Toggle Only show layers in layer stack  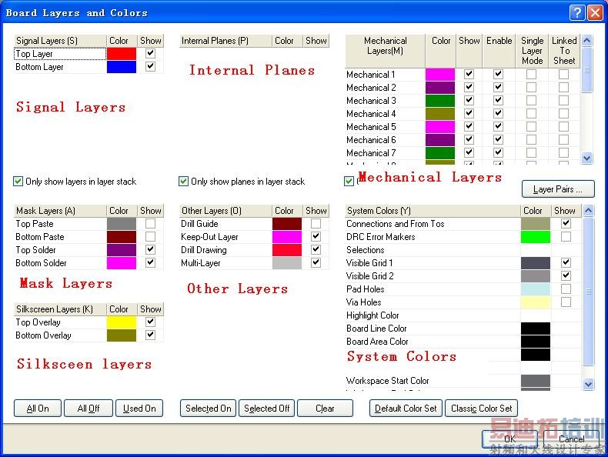pyautogui.click(x=18, y=181)
